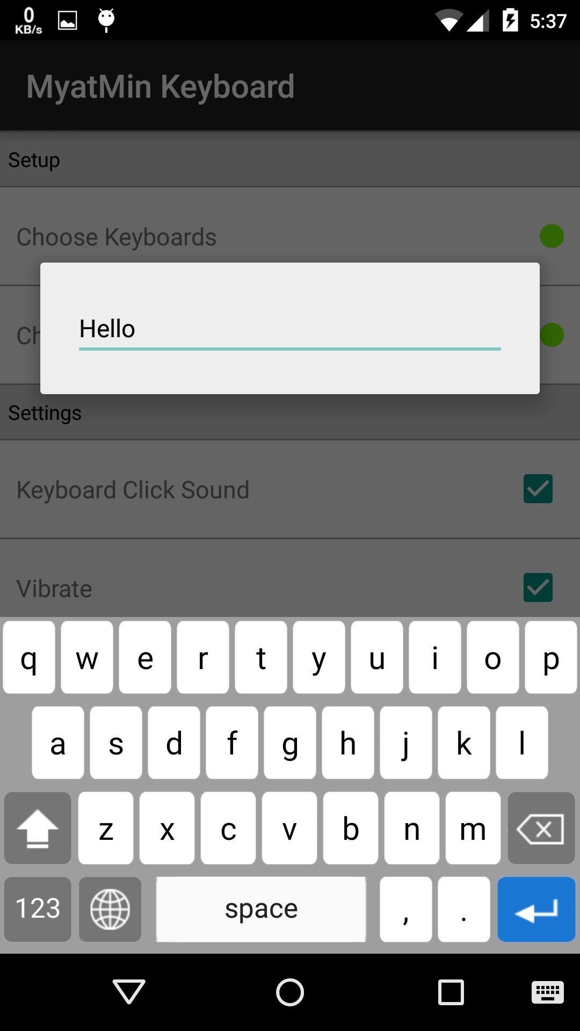Open the keyboard switcher icon in navigation bar
The width and height of the screenshot is (580, 1031).
(x=548, y=992)
